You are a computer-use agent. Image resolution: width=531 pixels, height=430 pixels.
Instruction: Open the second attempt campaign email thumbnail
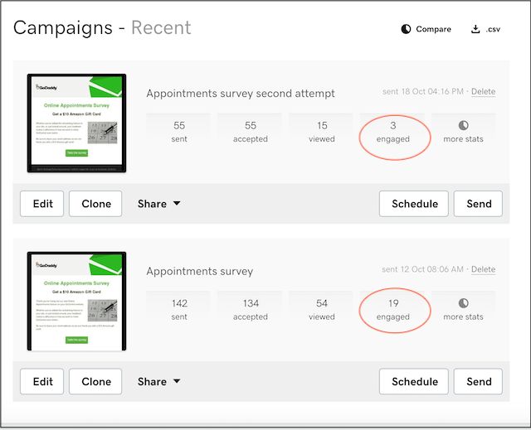[76, 124]
